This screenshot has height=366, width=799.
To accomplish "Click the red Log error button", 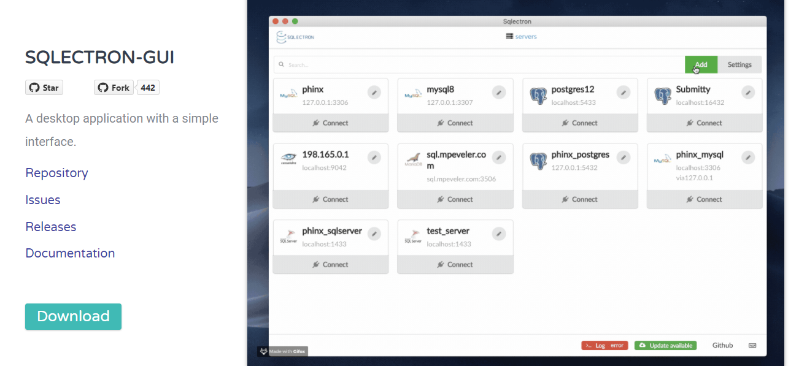I will (x=604, y=345).
